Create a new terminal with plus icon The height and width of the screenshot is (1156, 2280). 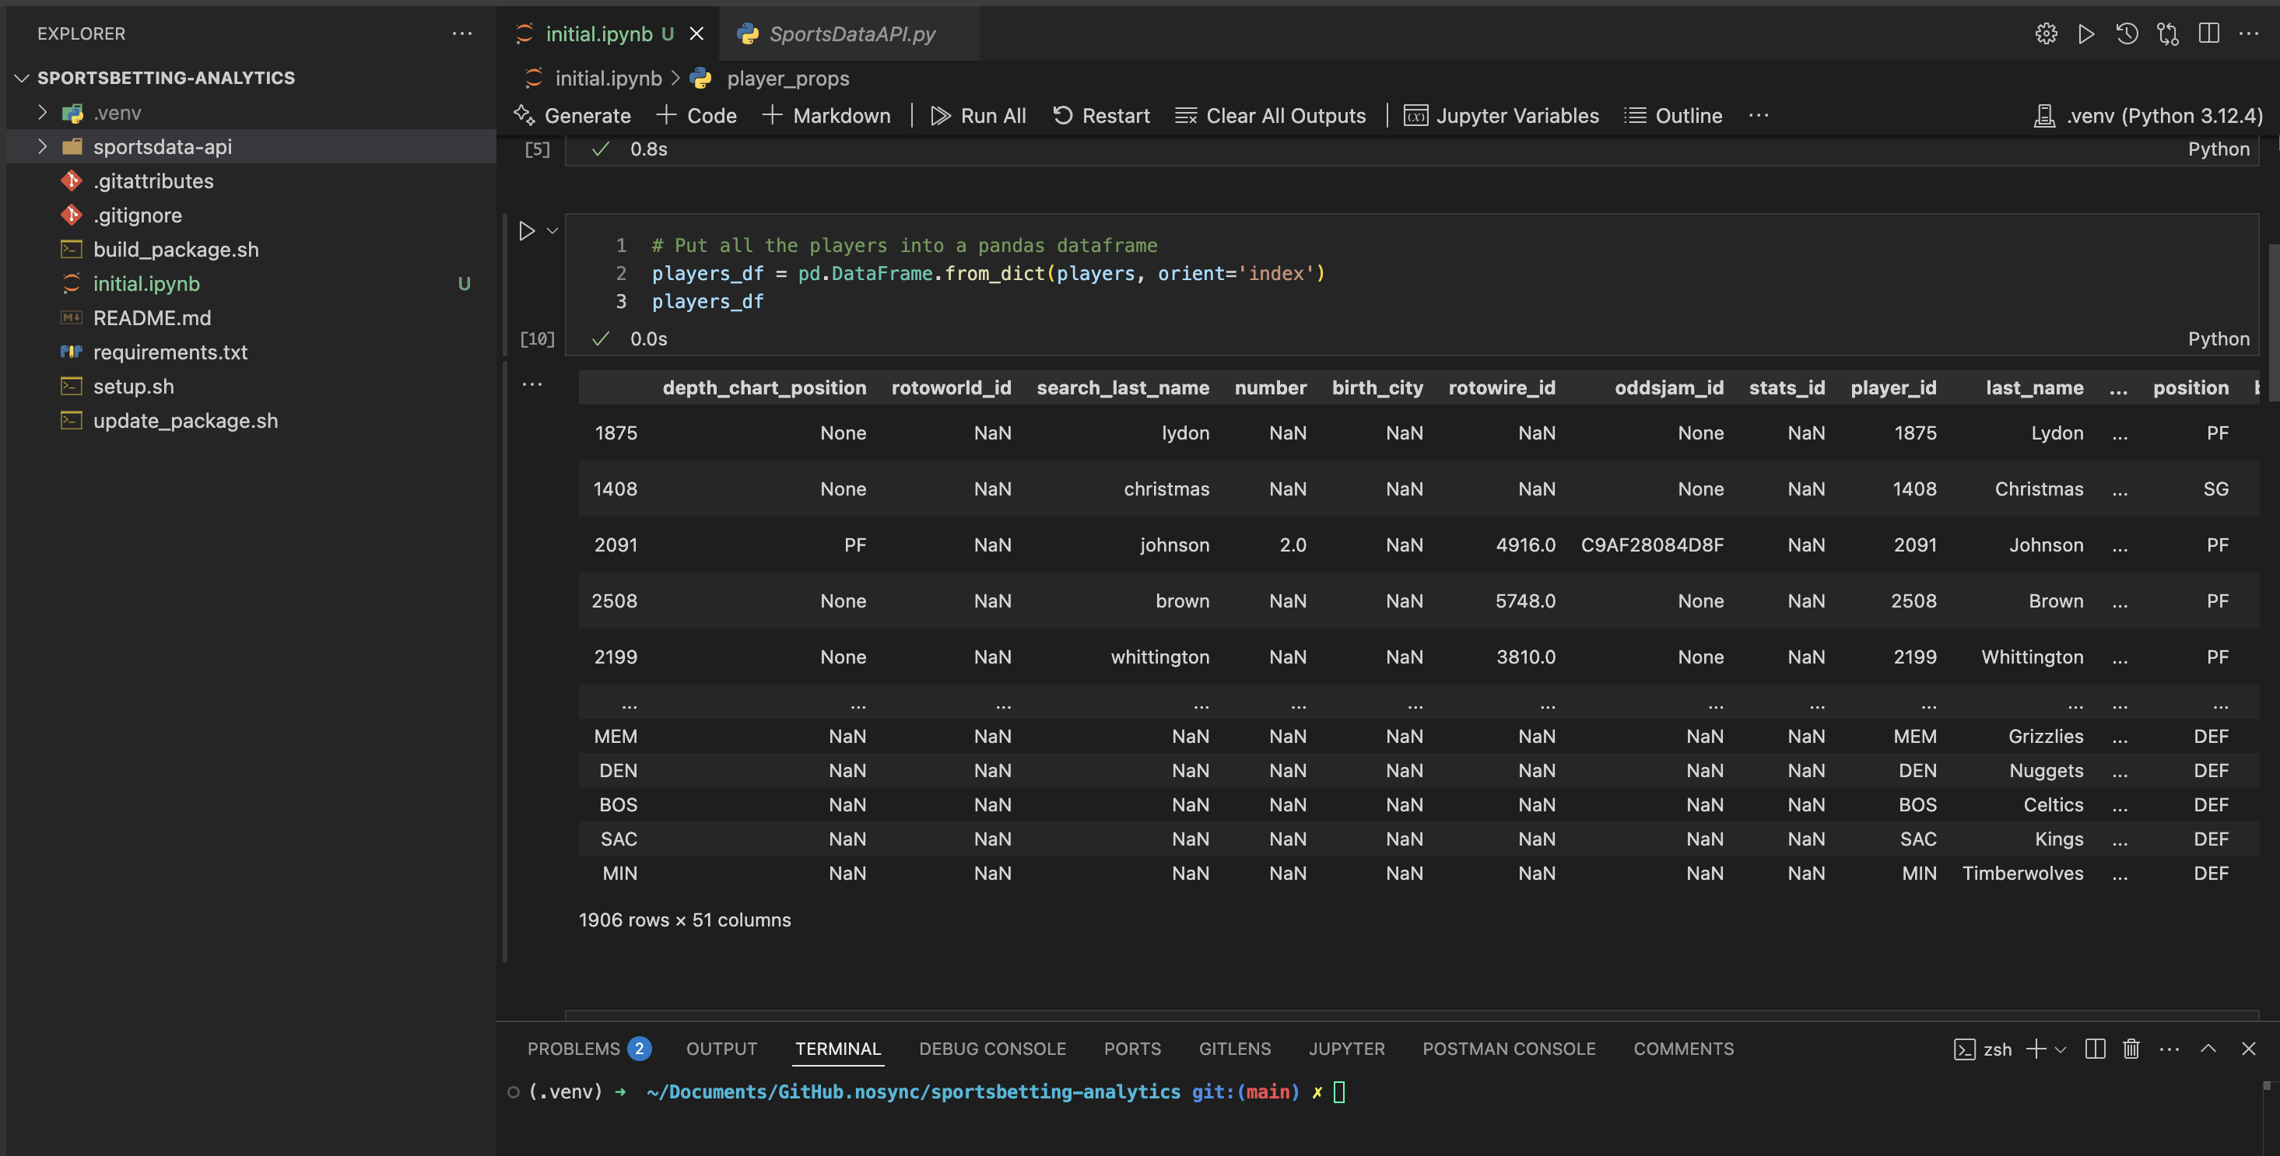(2035, 1049)
